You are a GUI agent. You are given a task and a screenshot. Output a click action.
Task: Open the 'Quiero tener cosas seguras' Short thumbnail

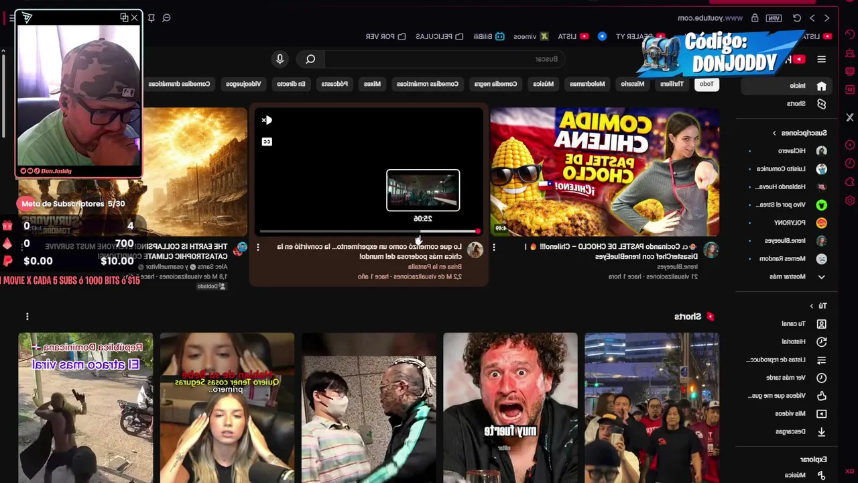227,408
